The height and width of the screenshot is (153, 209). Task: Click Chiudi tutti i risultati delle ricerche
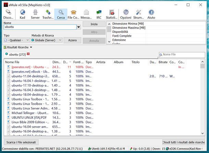click(183, 142)
